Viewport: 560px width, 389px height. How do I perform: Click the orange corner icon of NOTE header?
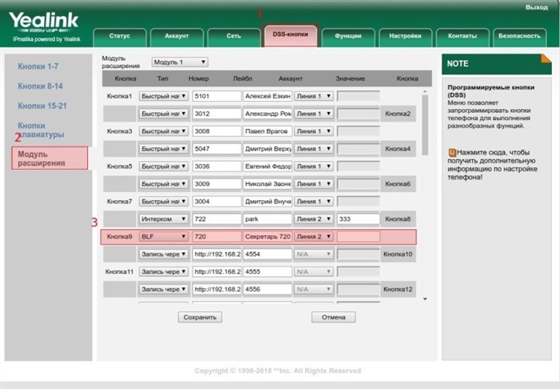point(546,58)
